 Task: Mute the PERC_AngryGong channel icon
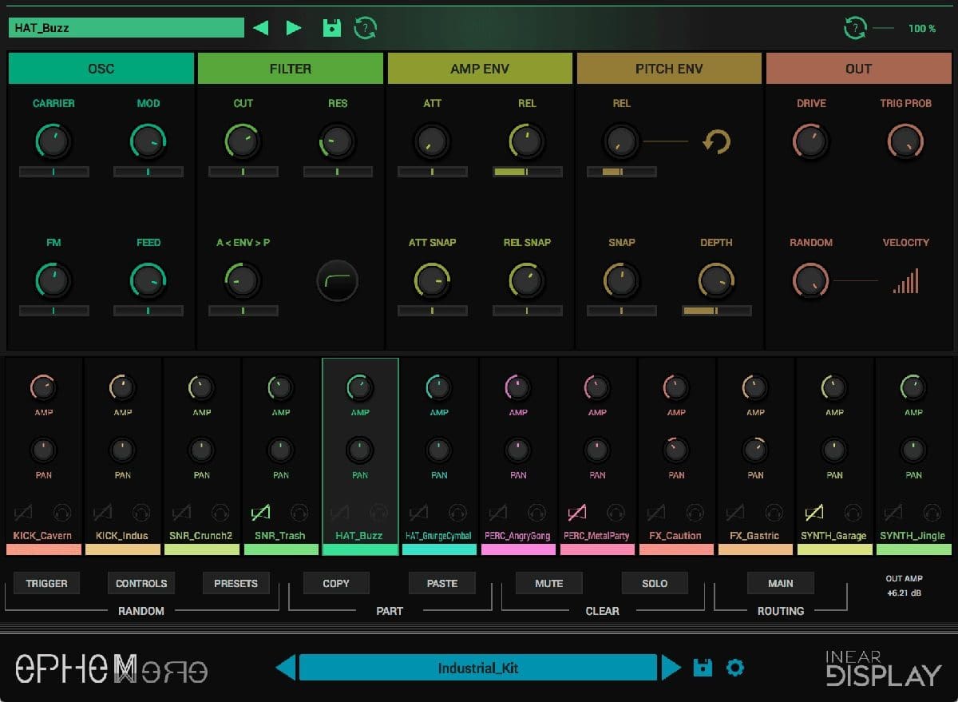click(498, 512)
